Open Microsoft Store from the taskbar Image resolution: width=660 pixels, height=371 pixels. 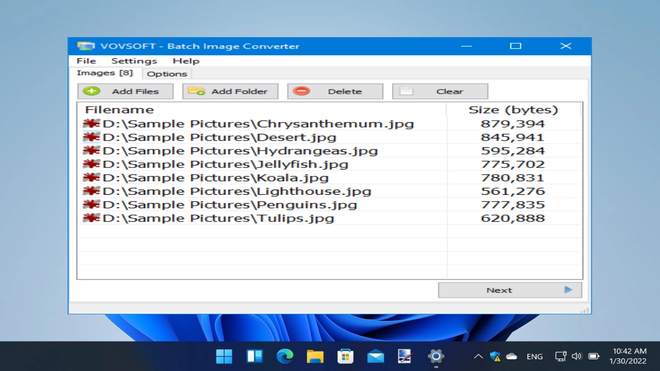[x=345, y=356]
